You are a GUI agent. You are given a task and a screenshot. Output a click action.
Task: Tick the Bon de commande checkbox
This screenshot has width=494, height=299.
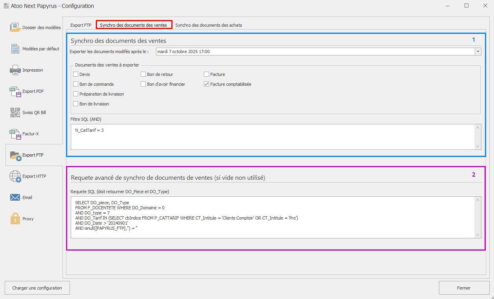(76, 84)
